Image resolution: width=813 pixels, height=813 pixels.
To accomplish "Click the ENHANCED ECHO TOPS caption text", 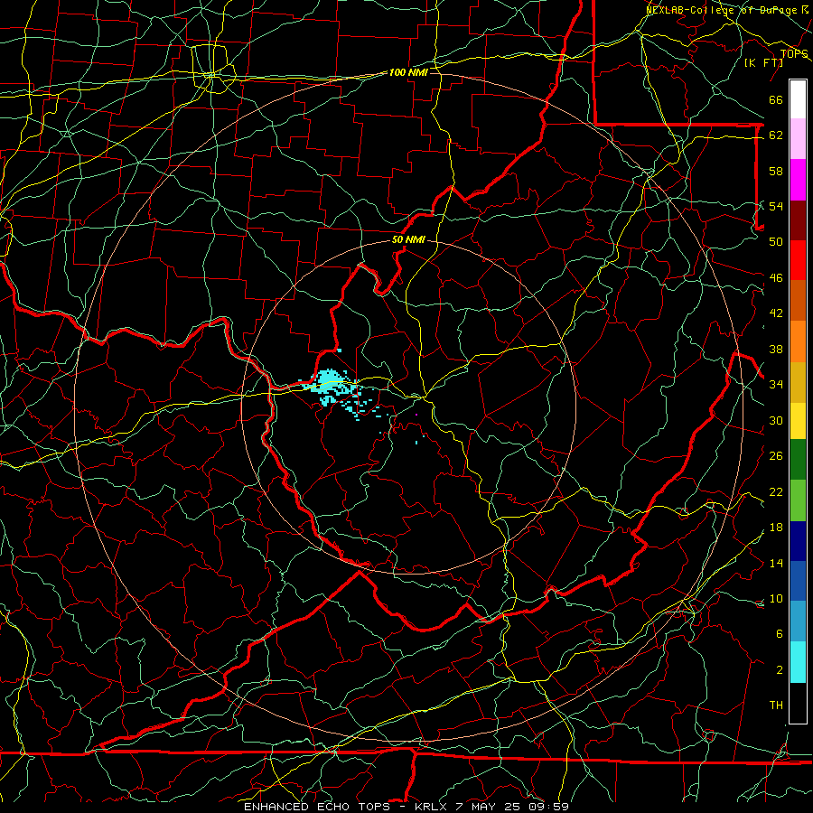I will pos(316,807).
